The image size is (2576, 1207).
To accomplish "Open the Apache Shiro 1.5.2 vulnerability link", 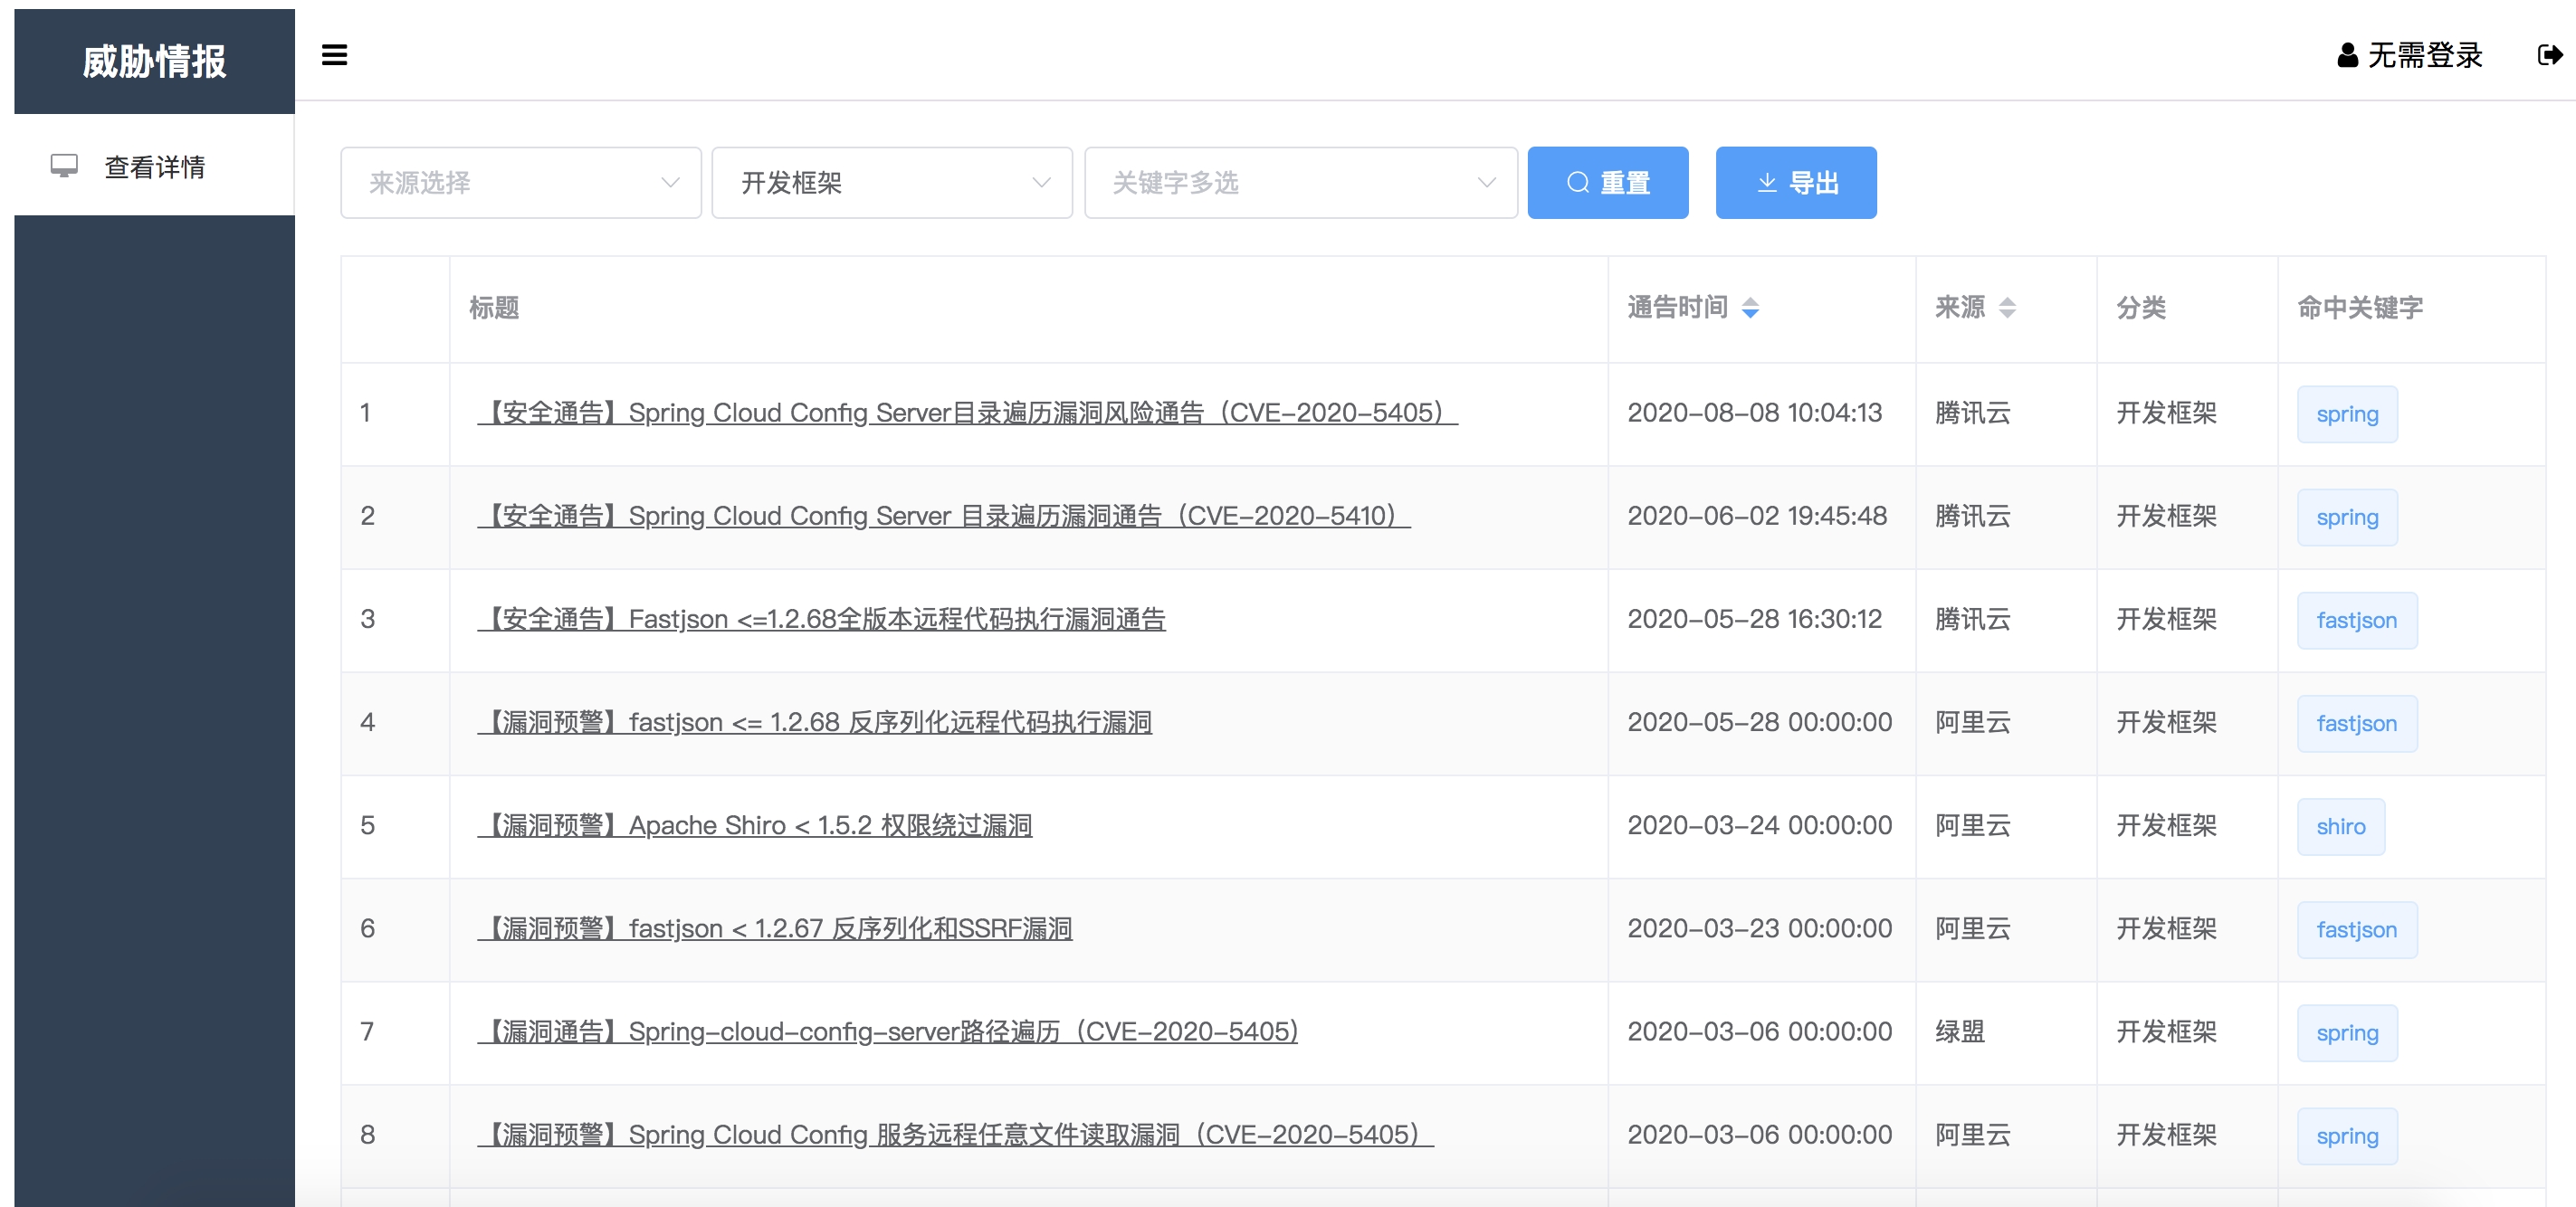I will [755, 825].
